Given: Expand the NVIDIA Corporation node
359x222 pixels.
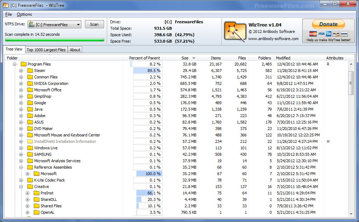Looking at the screenshot, I should [x=21, y=83].
